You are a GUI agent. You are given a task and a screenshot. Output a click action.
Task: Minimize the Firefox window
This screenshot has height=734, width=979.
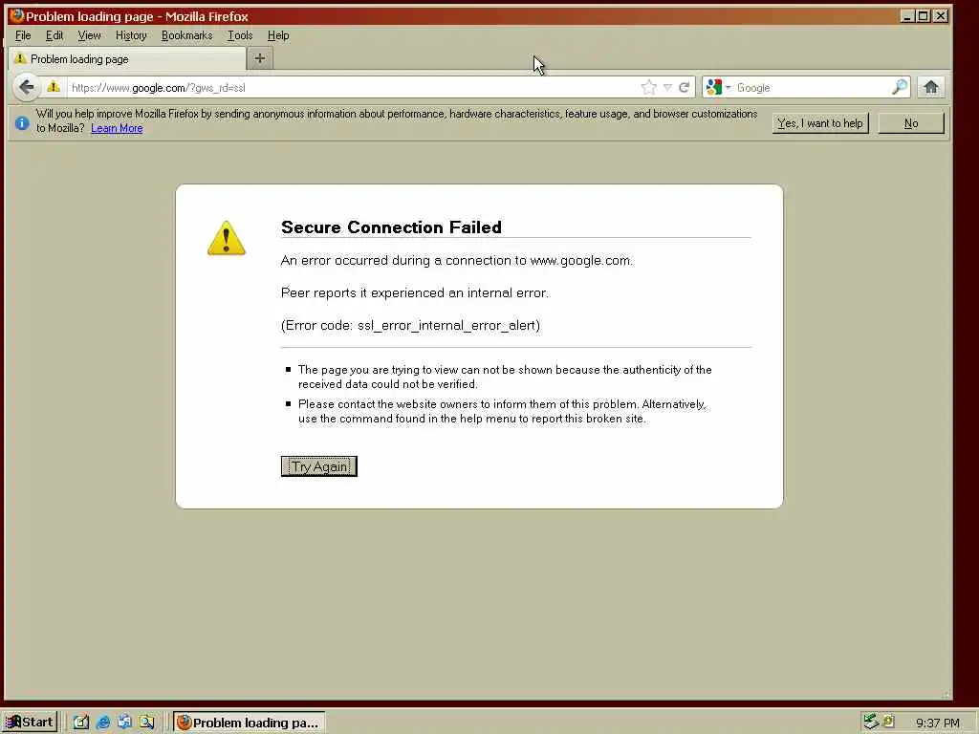point(907,16)
